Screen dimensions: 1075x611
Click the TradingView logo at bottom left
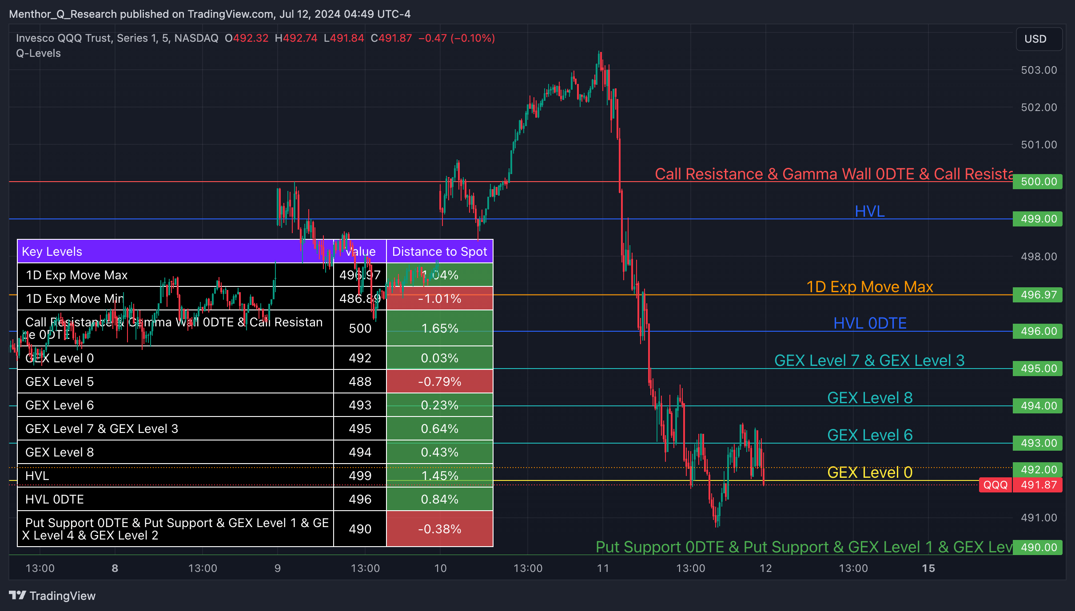(52, 595)
